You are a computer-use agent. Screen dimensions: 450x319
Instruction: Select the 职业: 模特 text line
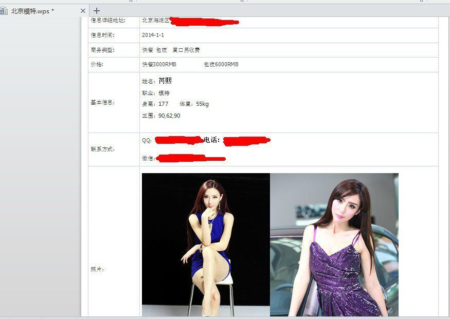156,92
